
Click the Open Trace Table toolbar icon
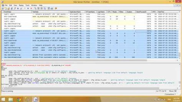12,9
